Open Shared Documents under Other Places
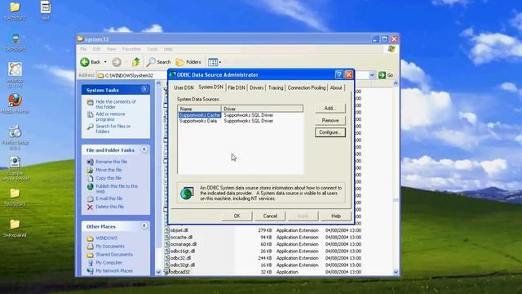This screenshot has width=522, height=294. point(114,254)
